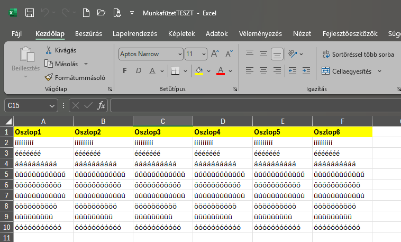The image size is (401, 242).
Task: Click the formula confirm checkmark icon
Action: tap(88, 105)
